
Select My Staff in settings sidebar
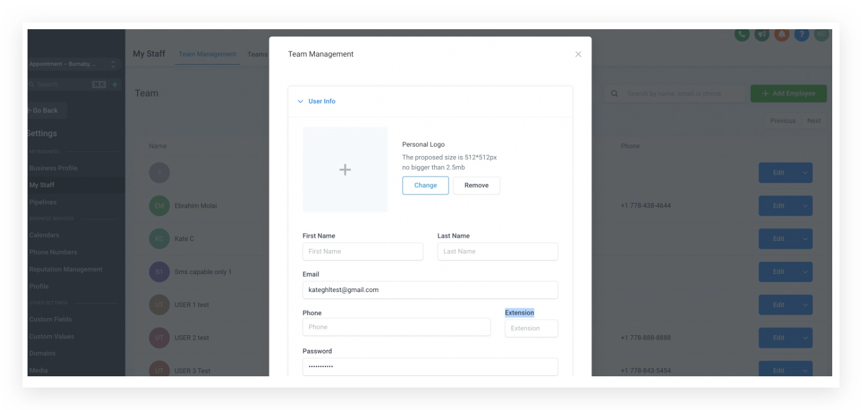pyautogui.click(x=42, y=185)
